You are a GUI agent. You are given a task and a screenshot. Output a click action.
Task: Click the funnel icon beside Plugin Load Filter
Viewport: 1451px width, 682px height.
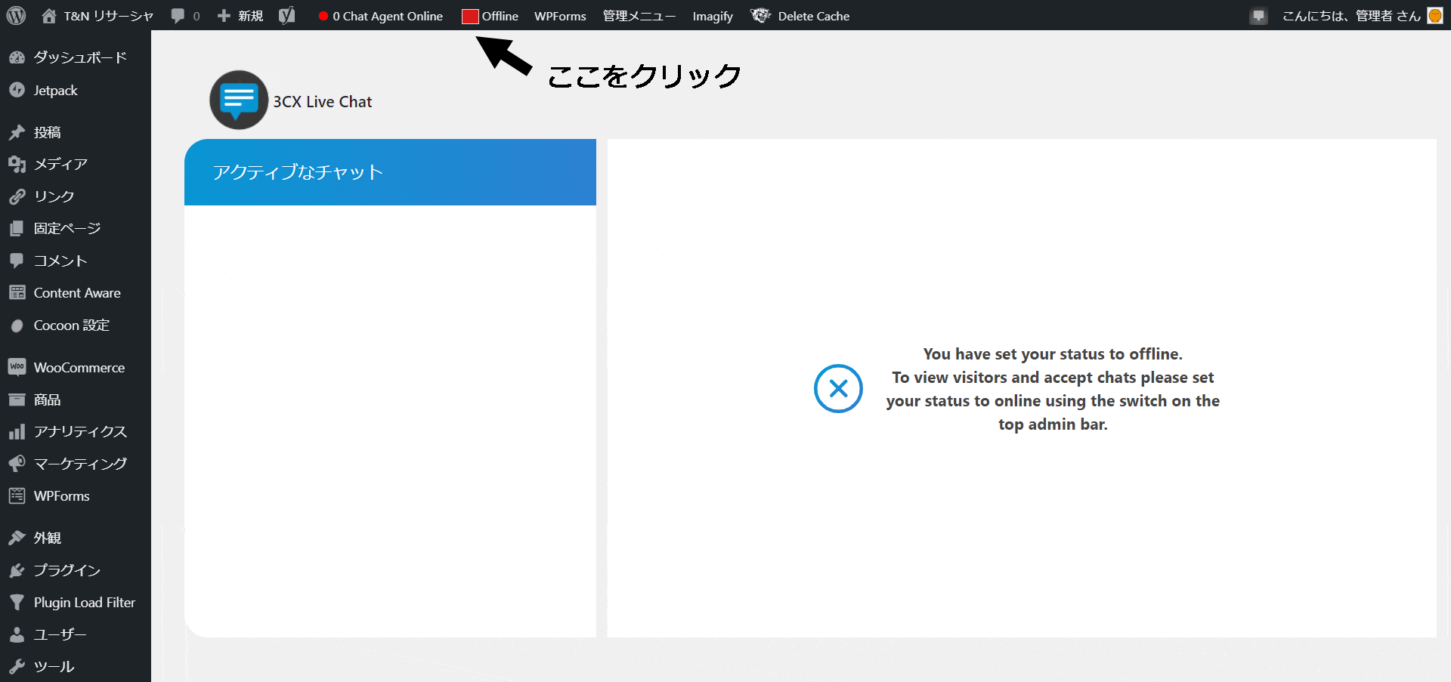coord(17,602)
